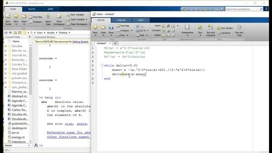Click Users in folder path bar
The width and height of the screenshot is (272, 153).
40,33
